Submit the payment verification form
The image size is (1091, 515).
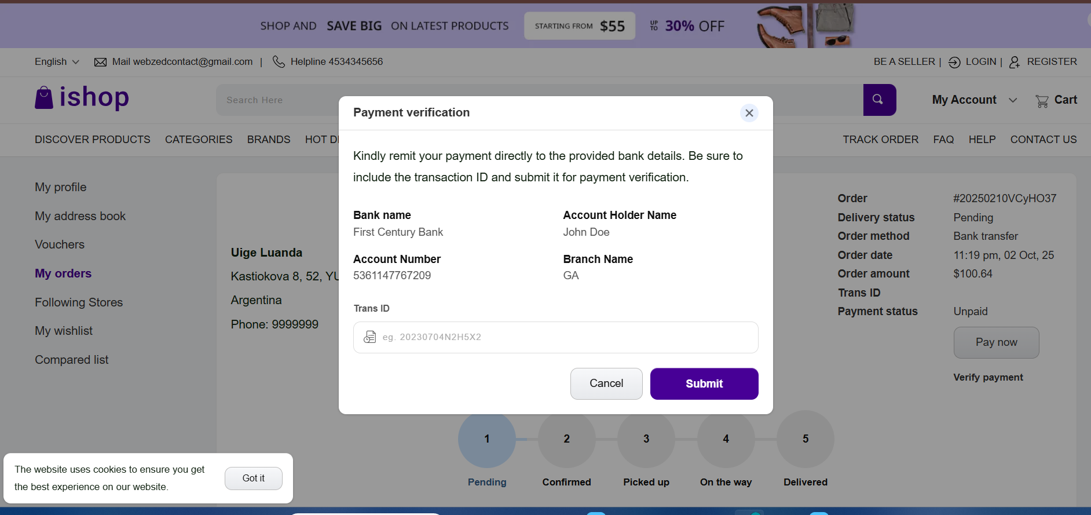coord(704,383)
